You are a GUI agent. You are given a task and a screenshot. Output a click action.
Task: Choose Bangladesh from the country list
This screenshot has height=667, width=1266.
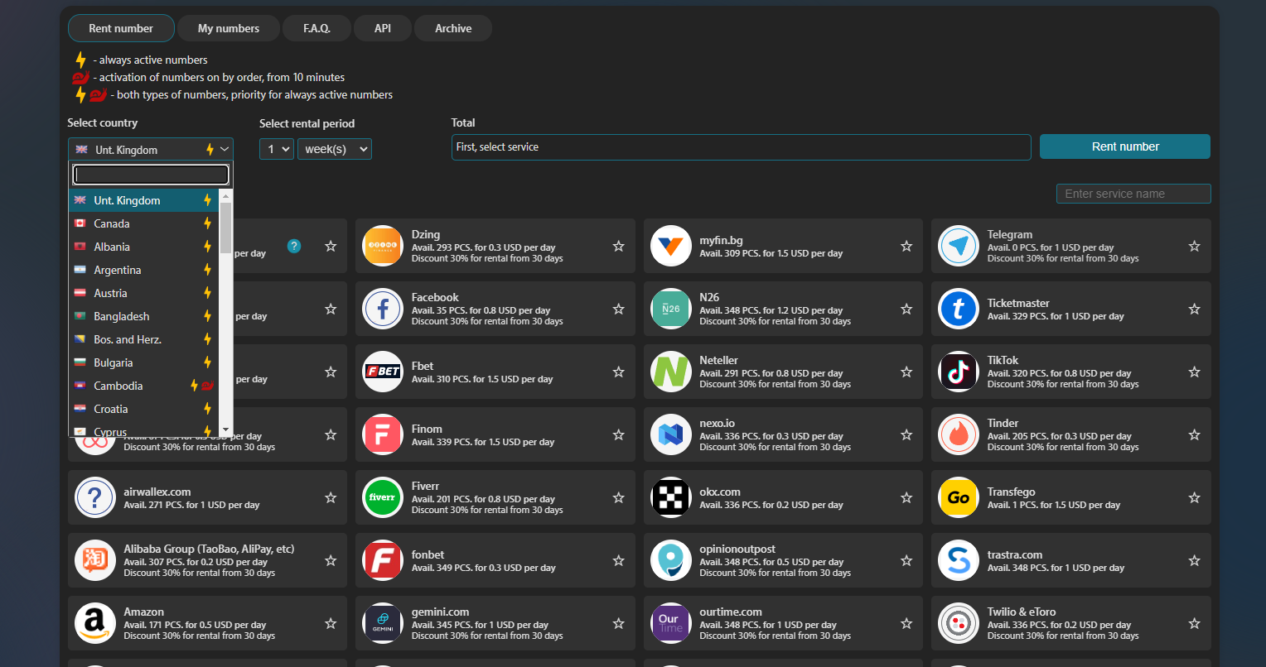pyautogui.click(x=143, y=316)
